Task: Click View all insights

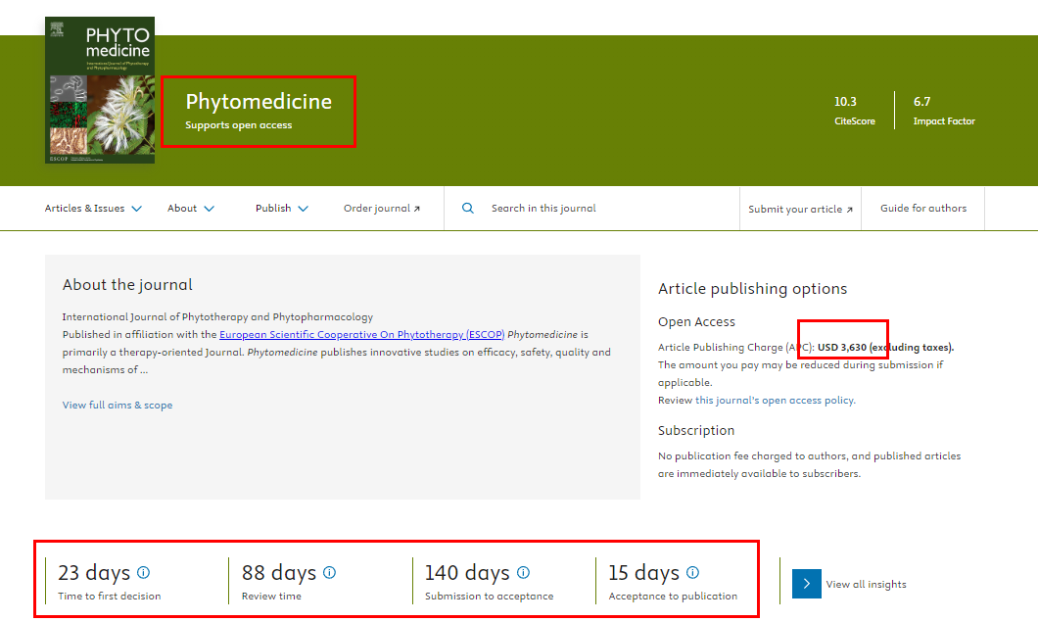Action: [866, 584]
